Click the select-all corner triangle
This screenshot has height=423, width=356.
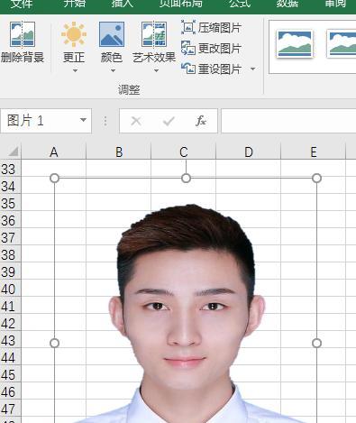[14, 152]
